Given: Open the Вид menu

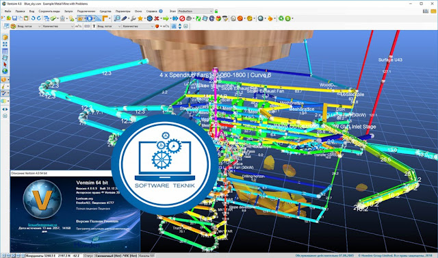Looking at the screenshot, I should [32, 11].
